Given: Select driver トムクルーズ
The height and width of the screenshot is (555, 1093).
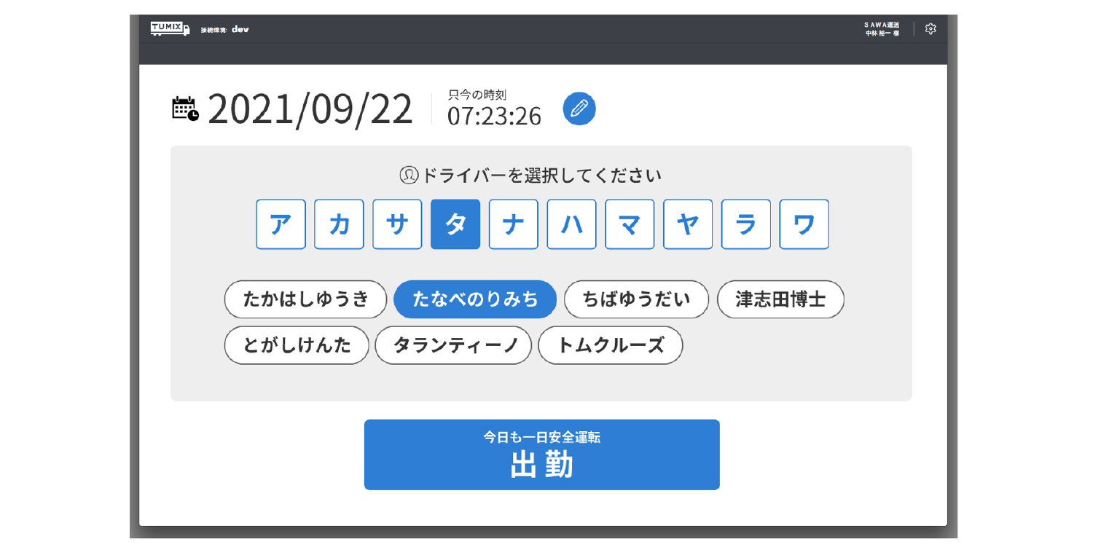Looking at the screenshot, I should tap(610, 345).
